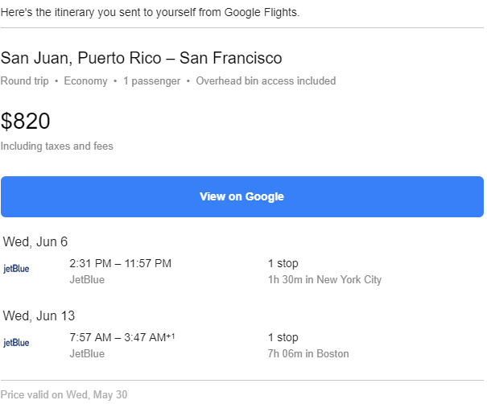This screenshot has width=487, height=404.
Task: Click the 7h 06m in Boston layover
Action: pyautogui.click(x=308, y=354)
